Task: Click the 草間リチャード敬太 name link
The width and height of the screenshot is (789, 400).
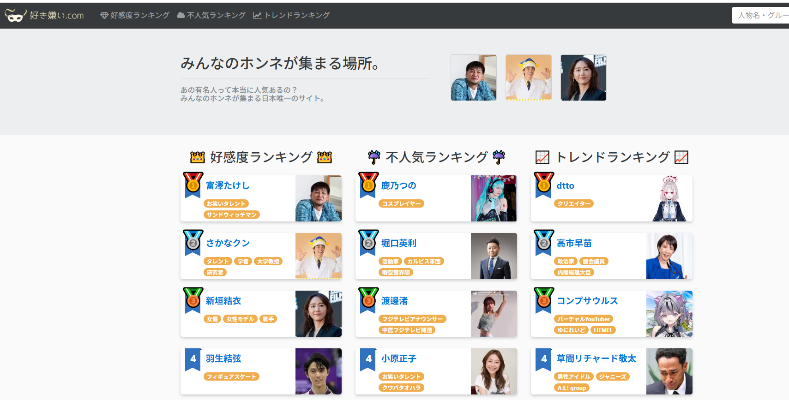Action: click(596, 358)
